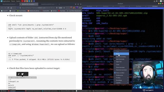Open dropdown arrow of fourth terminal tab
164x92 pixels.
[x=146, y=6]
